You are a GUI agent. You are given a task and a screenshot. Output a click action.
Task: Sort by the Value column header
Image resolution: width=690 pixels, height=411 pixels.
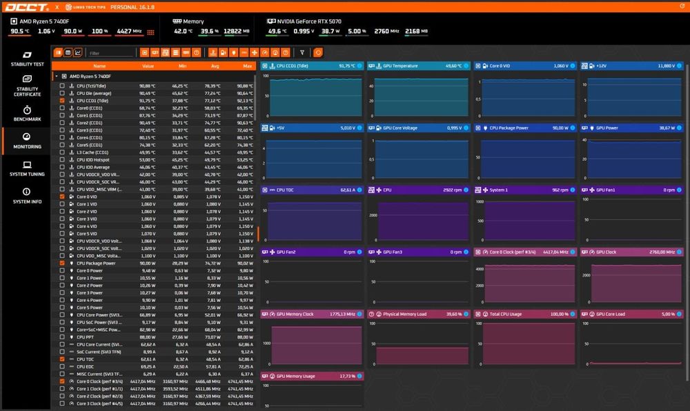[148, 66]
